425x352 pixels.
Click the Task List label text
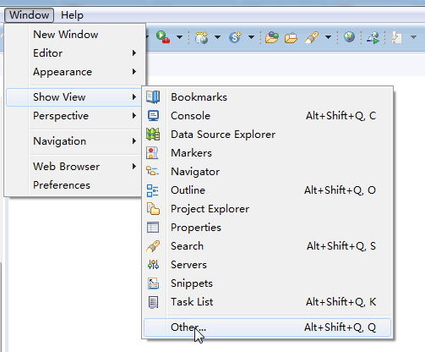(x=192, y=302)
